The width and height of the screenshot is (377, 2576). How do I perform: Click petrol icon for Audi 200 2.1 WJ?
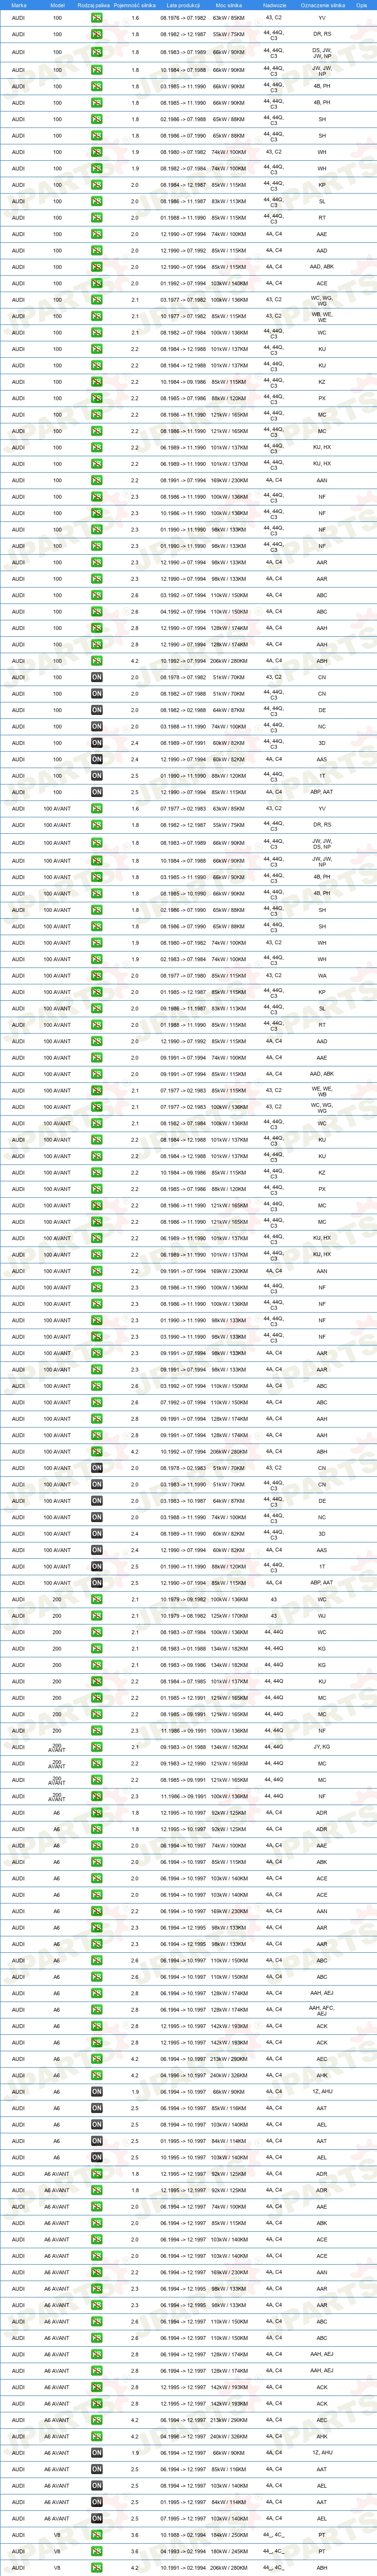[x=97, y=1616]
